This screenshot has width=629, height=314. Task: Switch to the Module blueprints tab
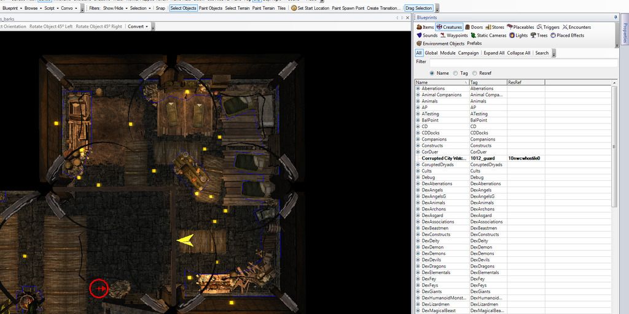(x=447, y=53)
